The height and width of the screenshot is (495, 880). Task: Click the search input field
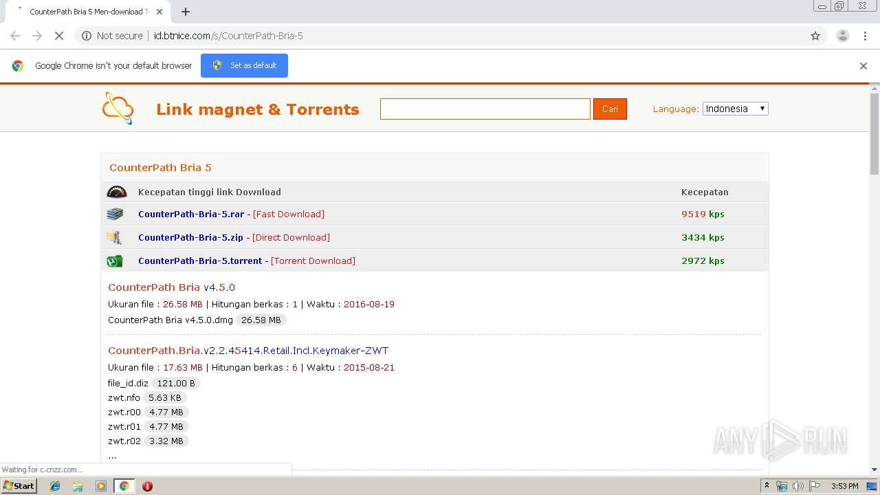tap(485, 109)
